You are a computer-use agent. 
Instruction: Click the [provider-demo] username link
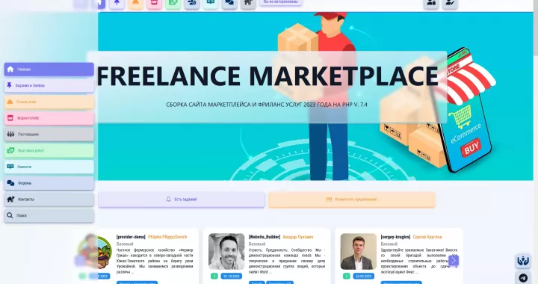click(x=131, y=237)
